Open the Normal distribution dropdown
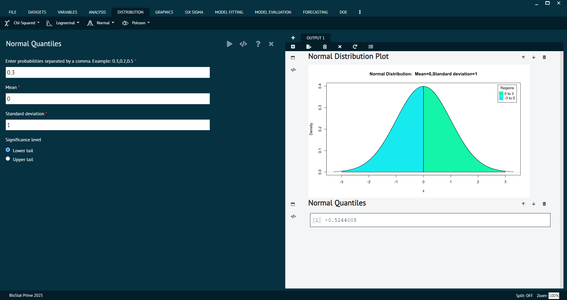The image size is (567, 300). point(101,23)
